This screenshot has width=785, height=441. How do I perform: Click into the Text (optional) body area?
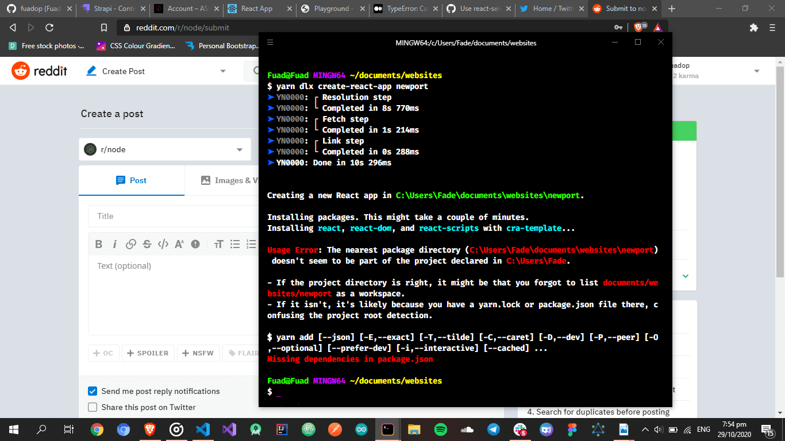pos(173,295)
